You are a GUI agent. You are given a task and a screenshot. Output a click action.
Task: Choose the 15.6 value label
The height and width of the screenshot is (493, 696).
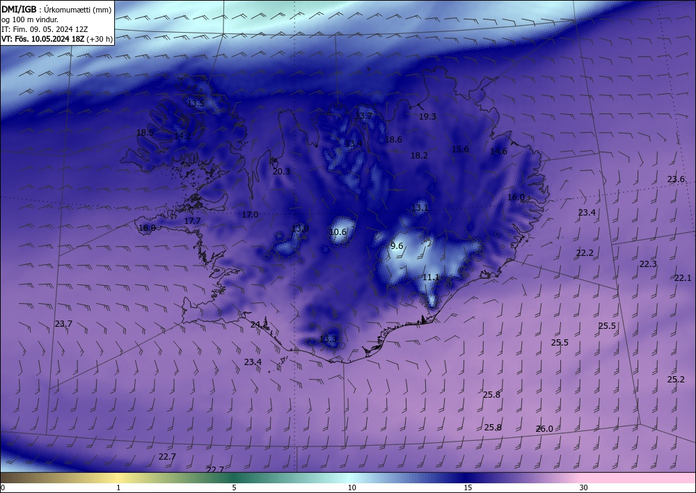click(460, 149)
